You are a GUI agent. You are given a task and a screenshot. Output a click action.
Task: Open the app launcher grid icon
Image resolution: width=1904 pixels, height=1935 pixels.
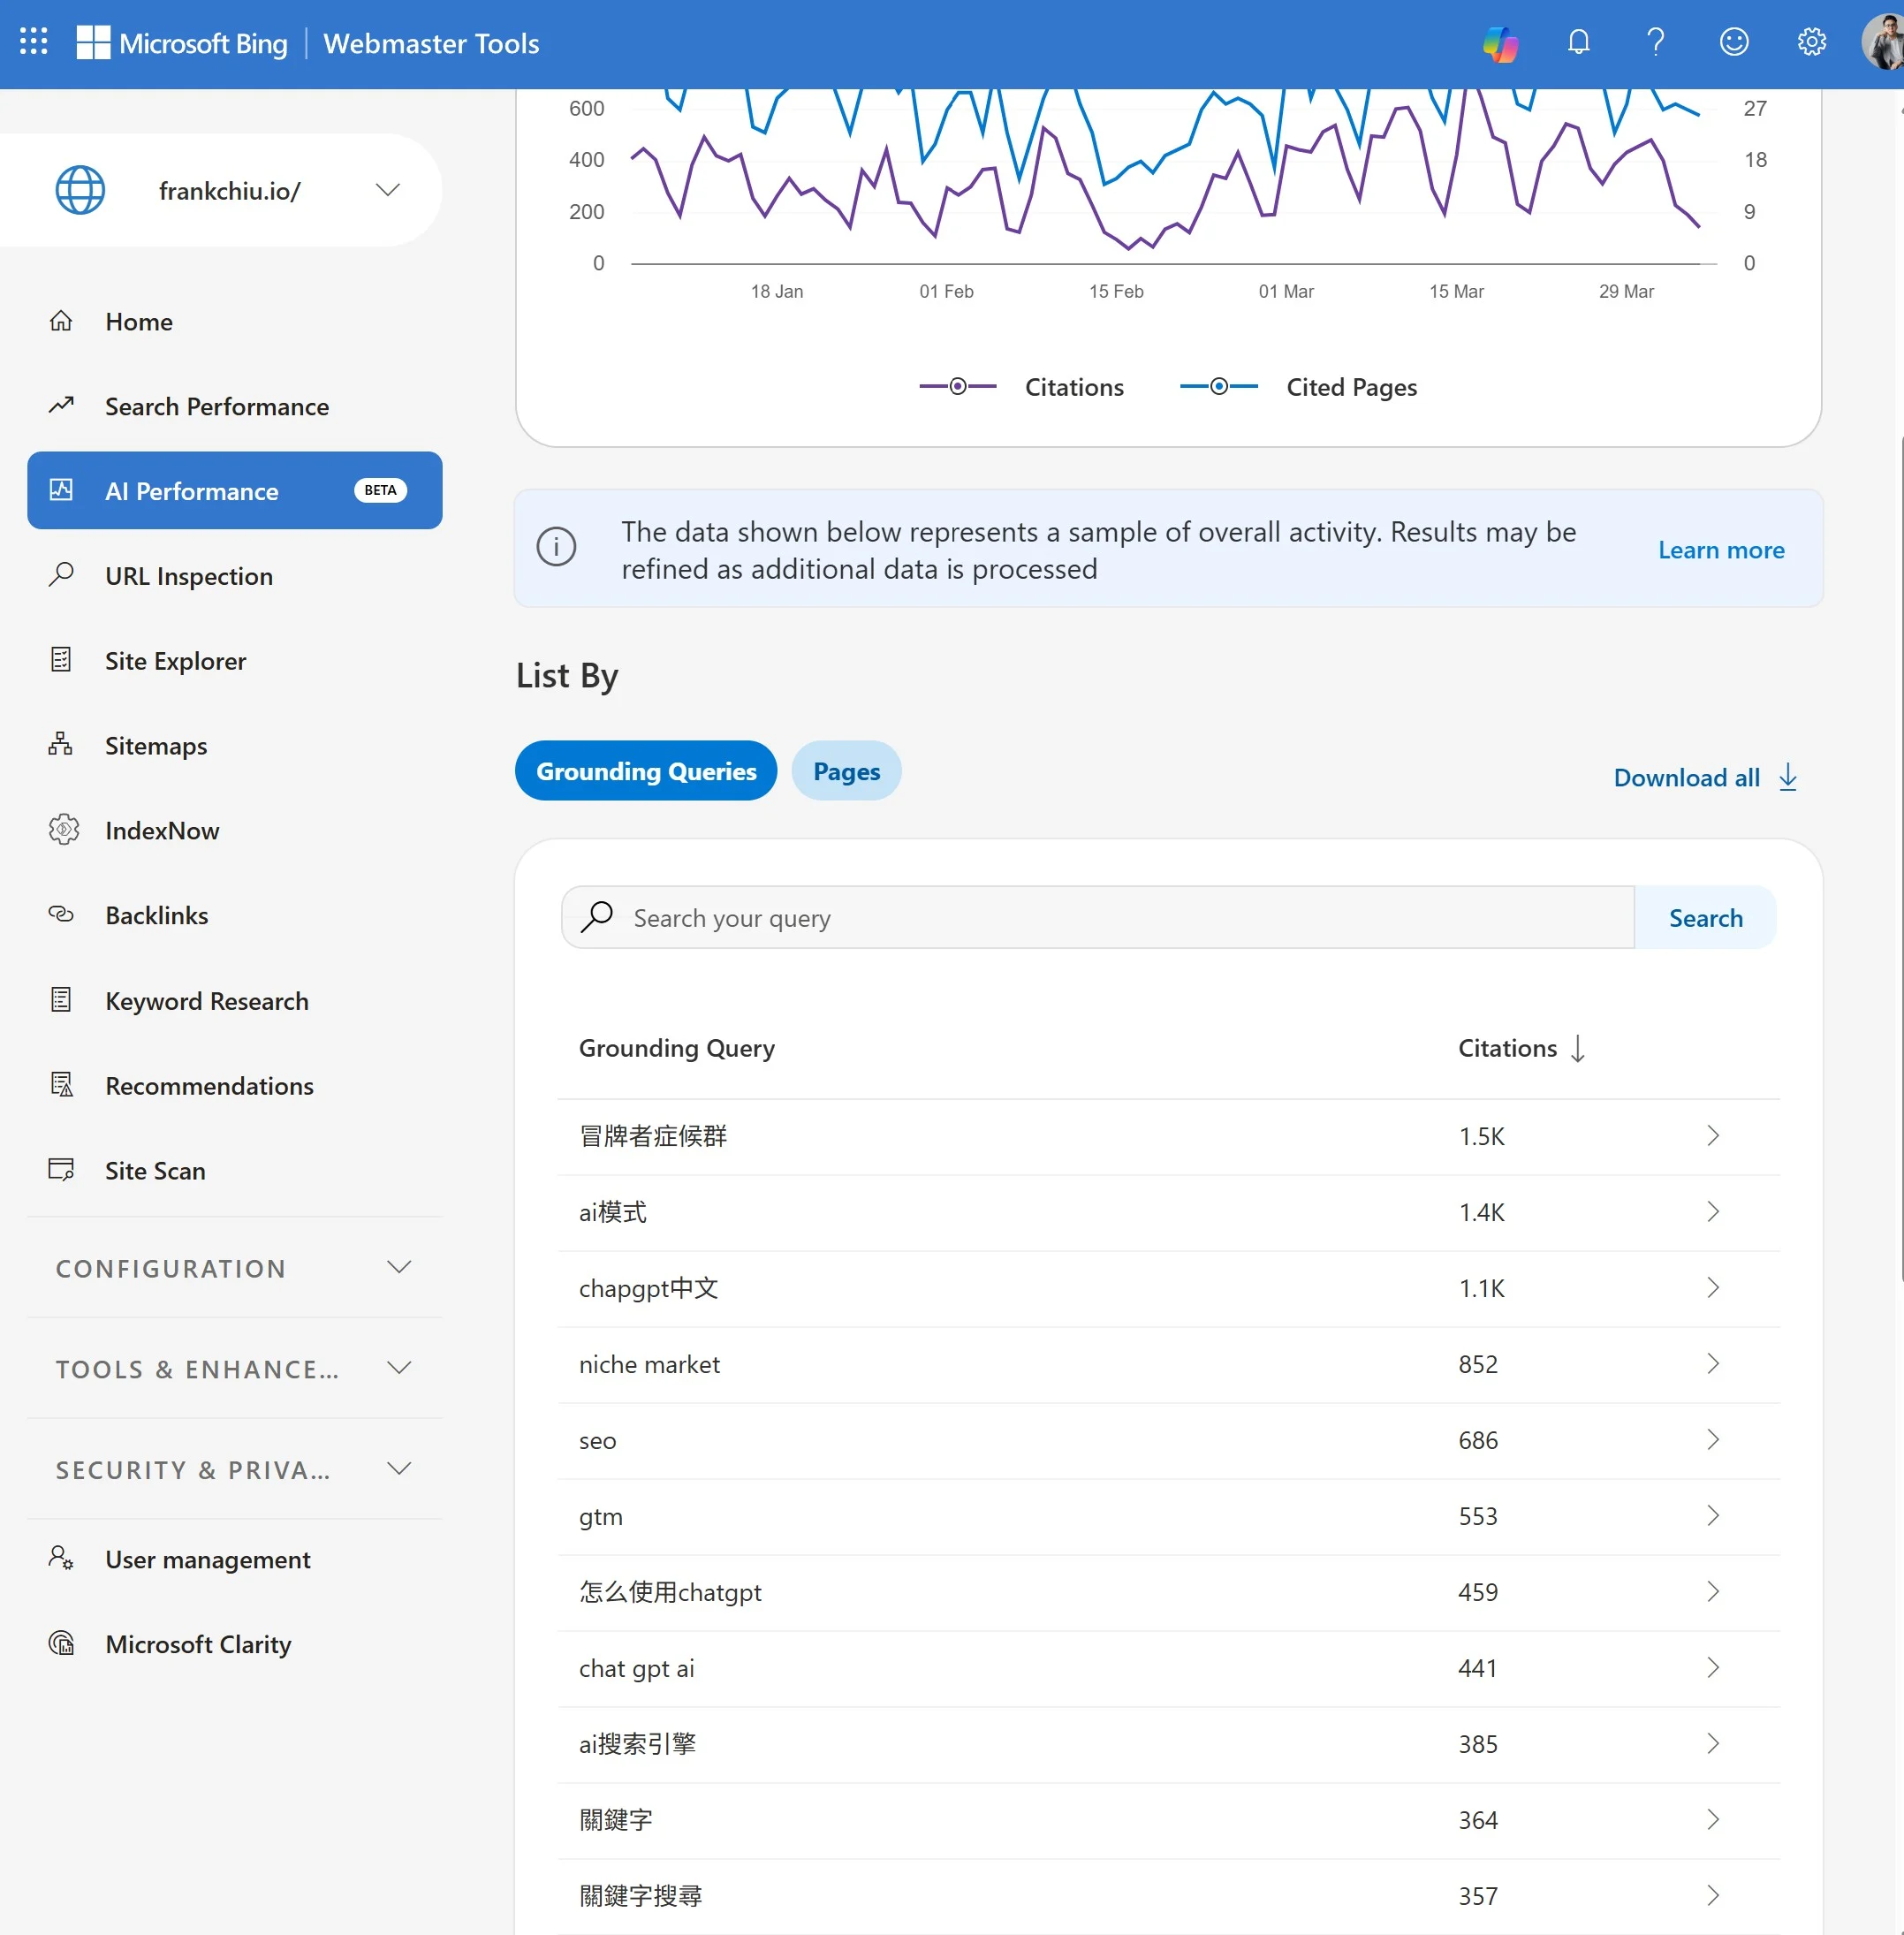[x=34, y=42]
